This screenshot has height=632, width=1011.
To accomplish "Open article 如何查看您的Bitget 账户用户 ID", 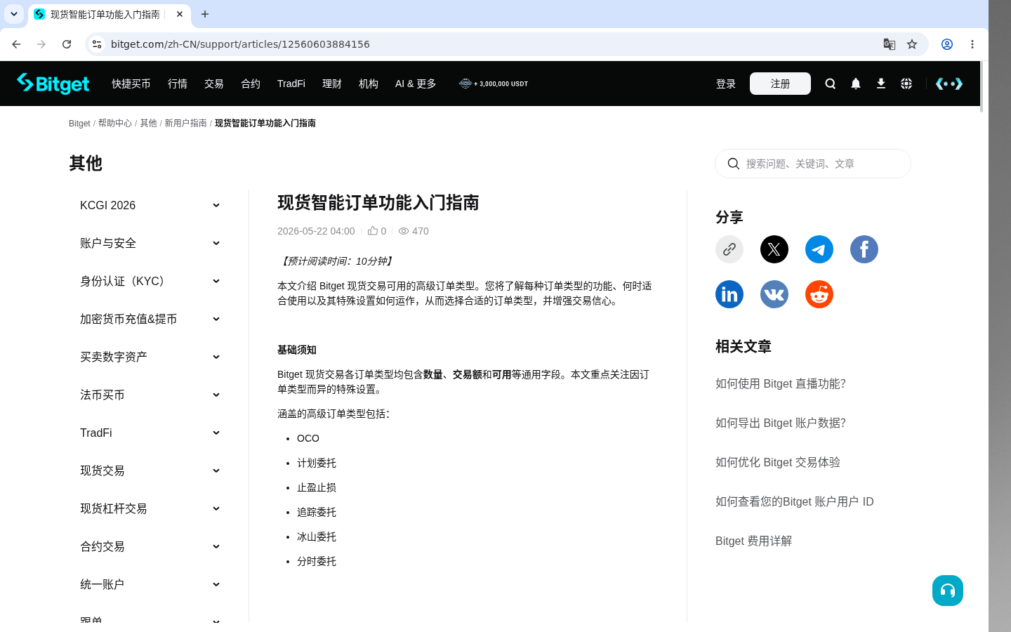I will (x=795, y=501).
